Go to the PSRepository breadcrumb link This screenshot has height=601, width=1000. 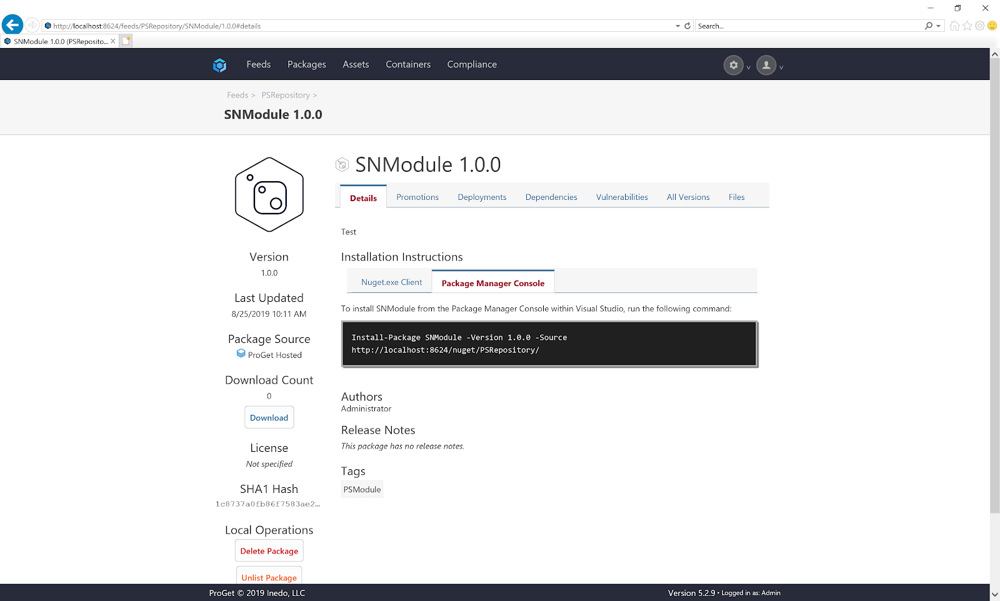286,95
